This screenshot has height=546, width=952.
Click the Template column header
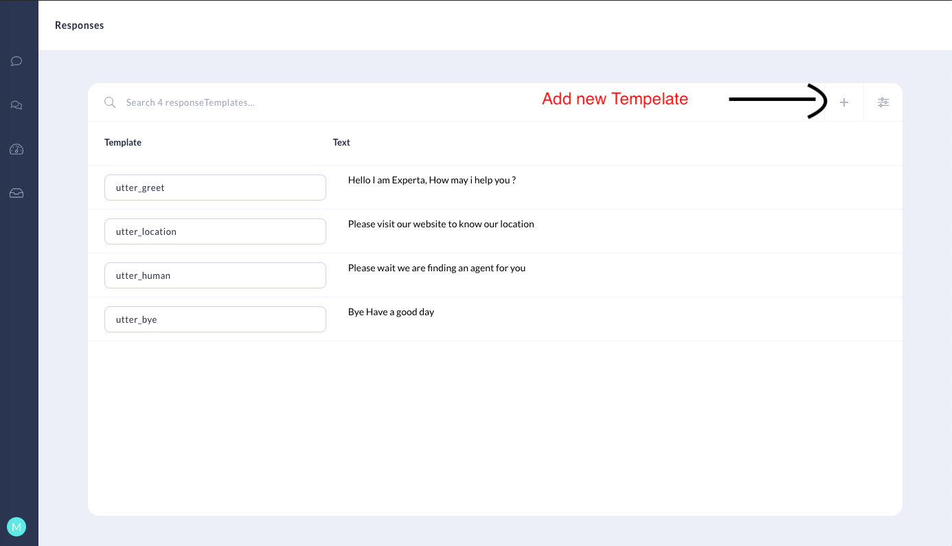coord(123,142)
